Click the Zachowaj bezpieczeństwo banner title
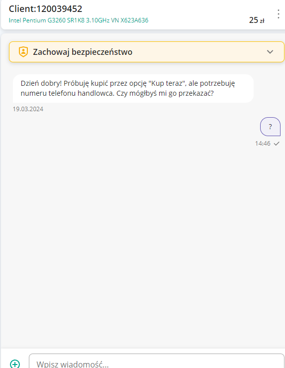Viewport: 285px width, 368px height. [83, 52]
